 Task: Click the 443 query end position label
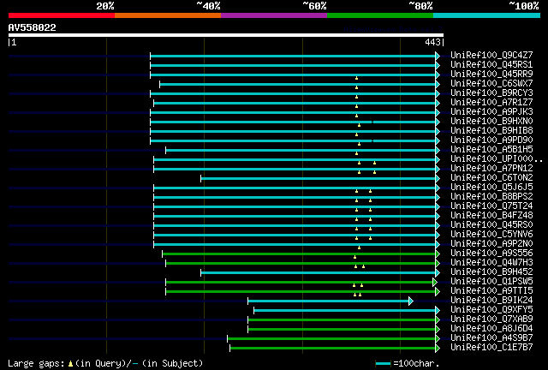coord(432,42)
